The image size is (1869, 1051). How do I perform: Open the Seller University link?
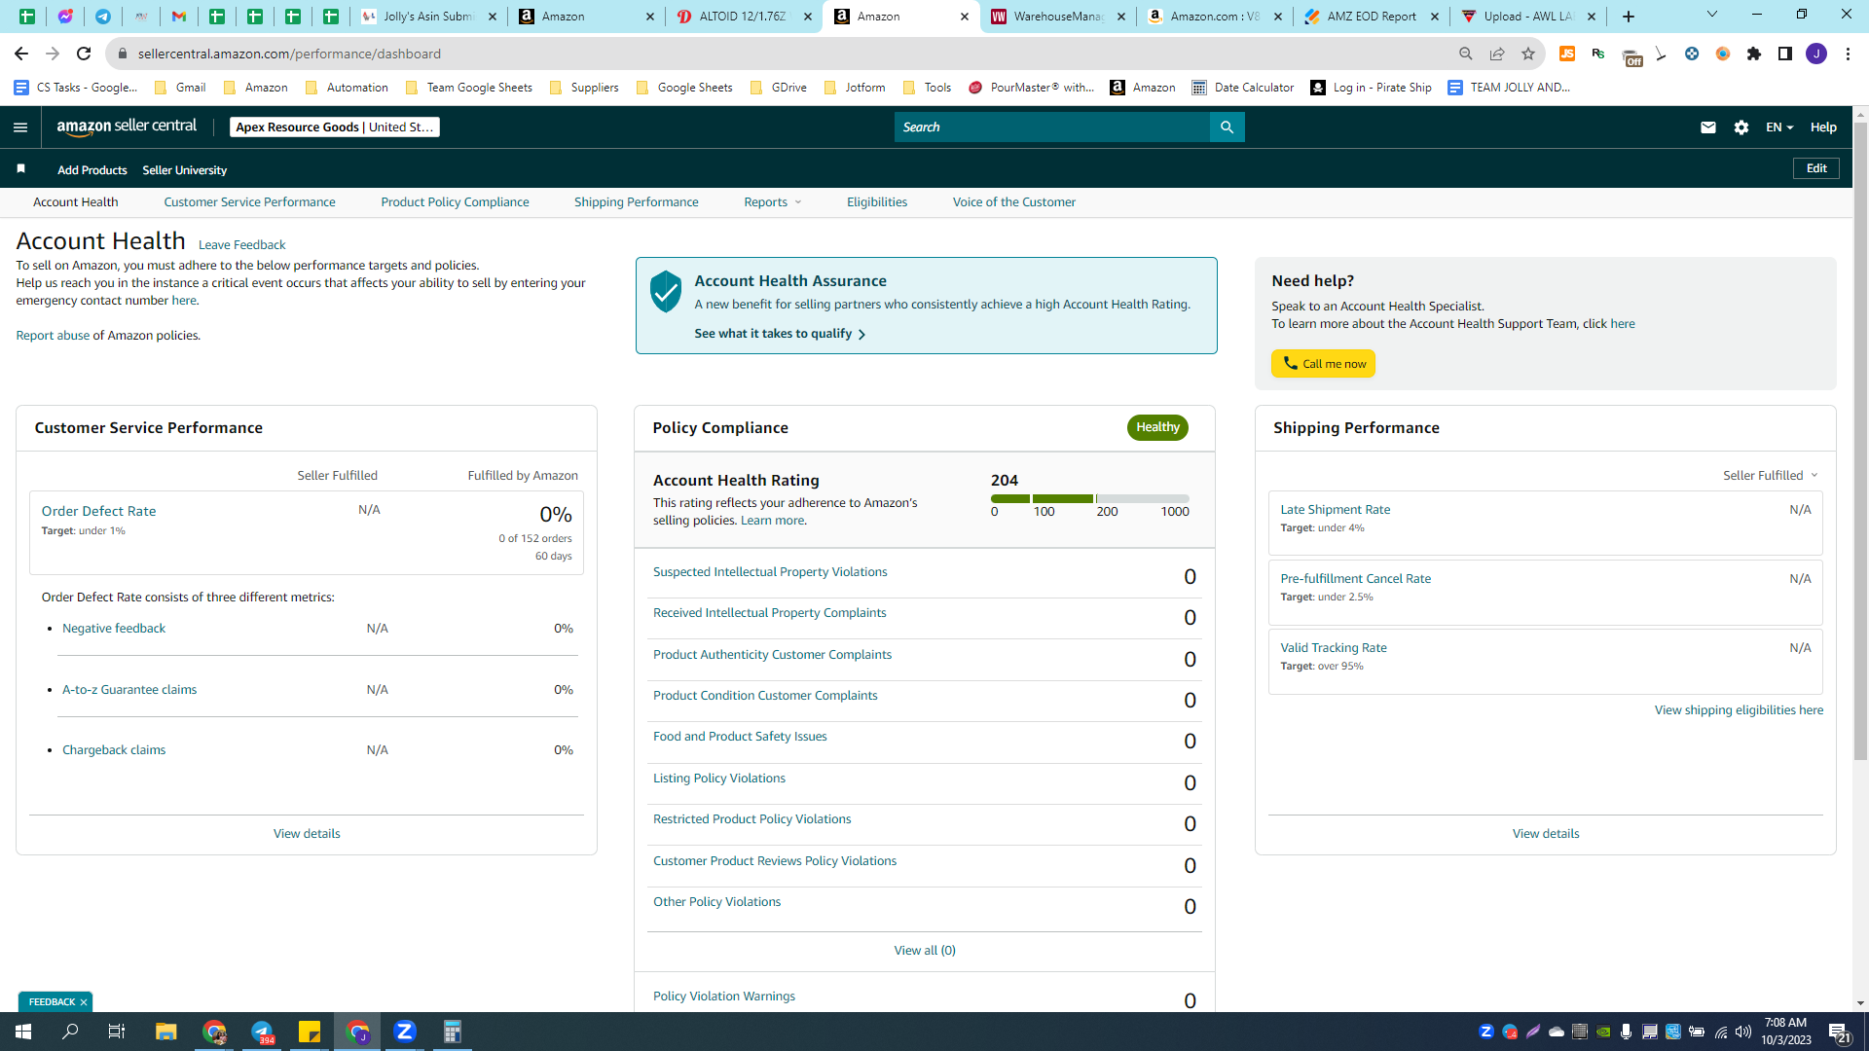point(185,170)
